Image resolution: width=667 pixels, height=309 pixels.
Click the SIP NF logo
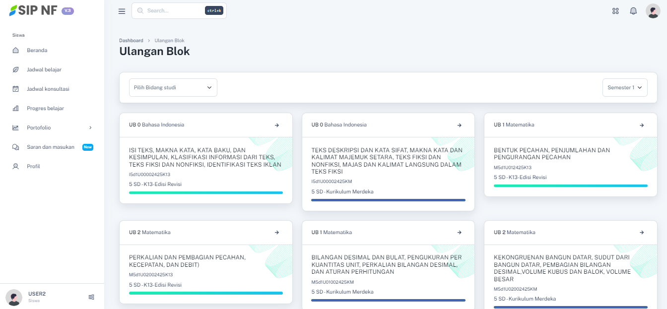pos(34,10)
